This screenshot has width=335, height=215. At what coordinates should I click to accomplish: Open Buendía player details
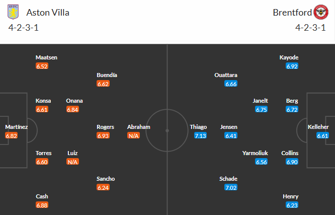click(107, 75)
